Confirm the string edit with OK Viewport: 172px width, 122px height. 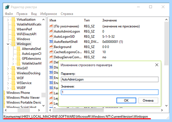[x=126, y=100]
